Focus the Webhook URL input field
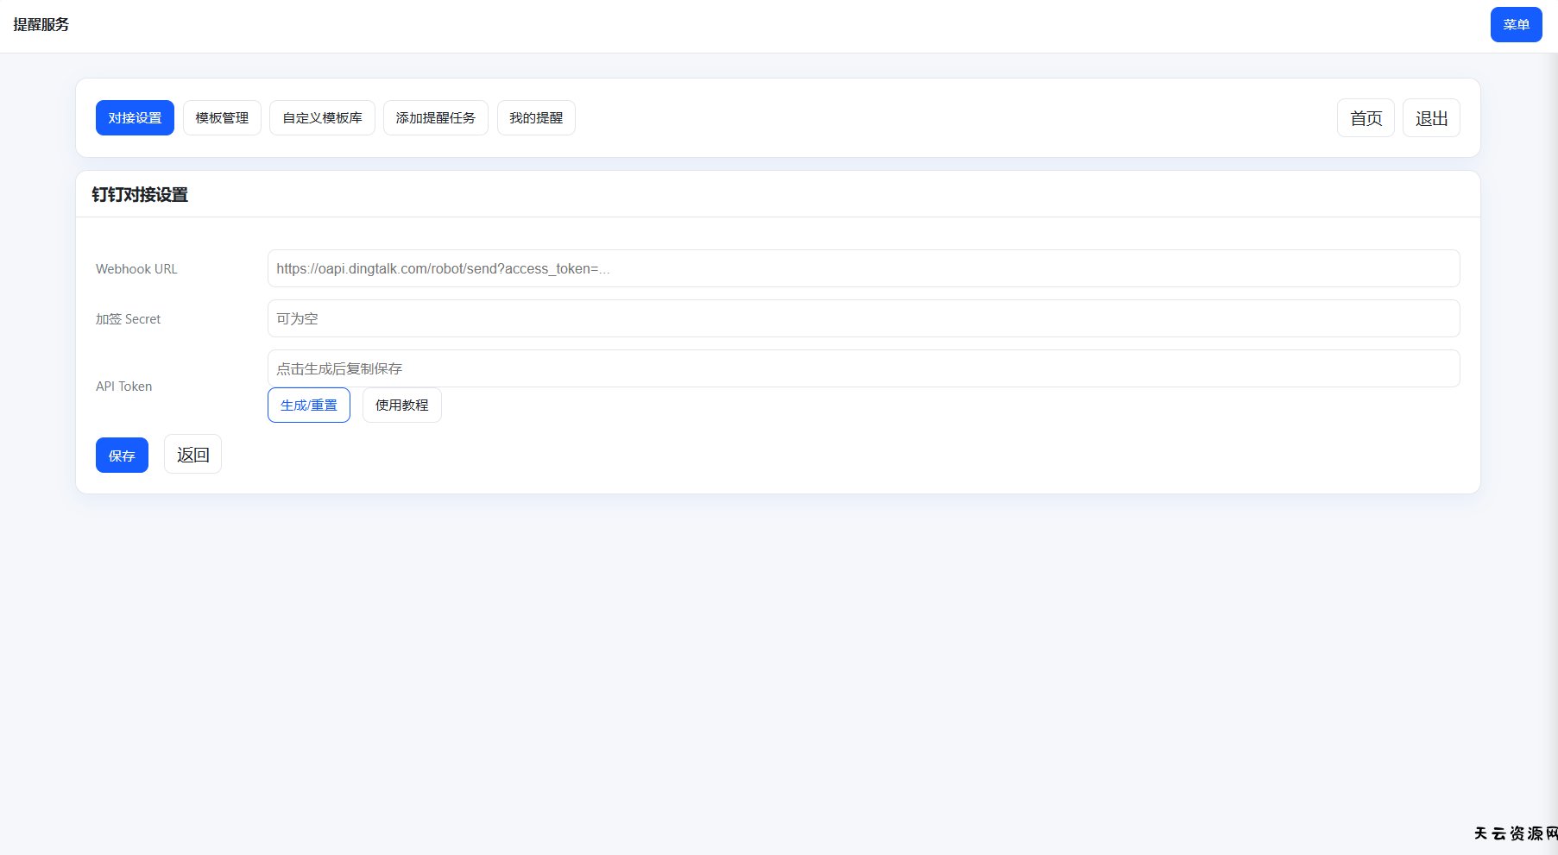 tap(863, 268)
